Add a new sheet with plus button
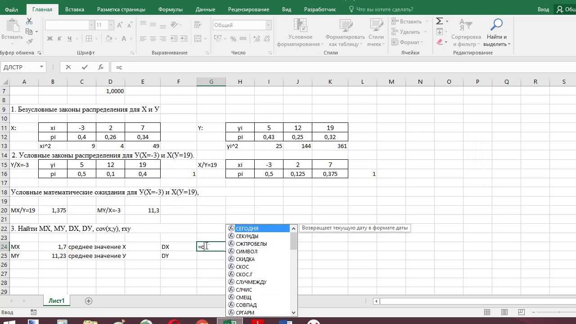The height and width of the screenshot is (324, 576). click(89, 301)
